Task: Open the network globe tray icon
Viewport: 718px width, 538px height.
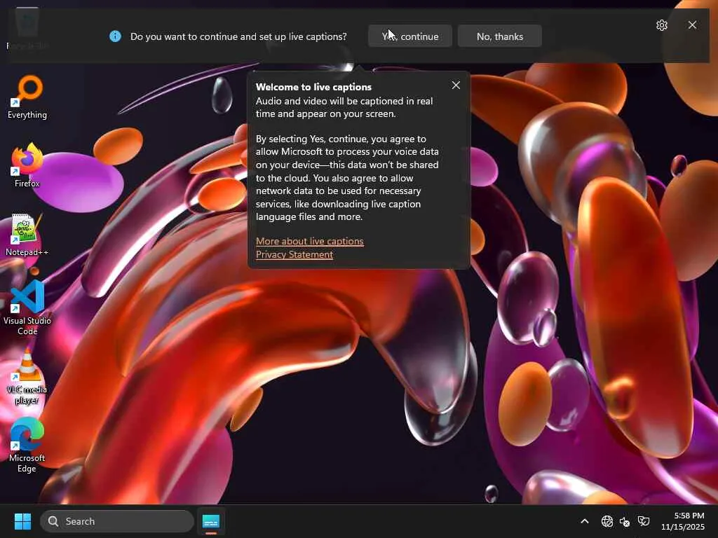Action: (x=607, y=521)
